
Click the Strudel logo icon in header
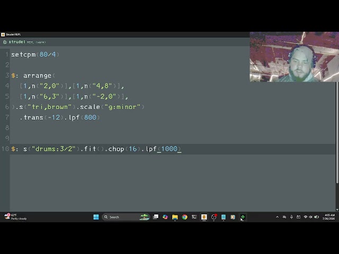tap(5, 42)
